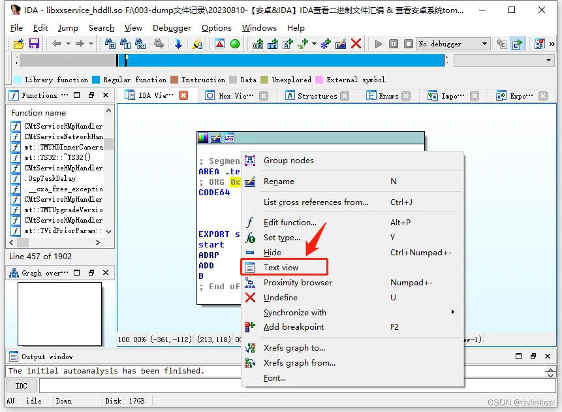Select .OspTaskDelay in function list
Viewport: 562px width, 412px height.
pos(50,178)
